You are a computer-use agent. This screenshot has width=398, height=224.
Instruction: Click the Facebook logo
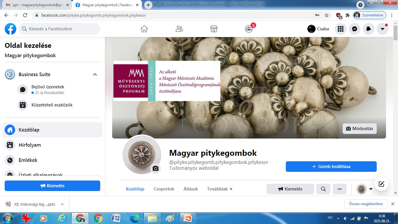(10, 29)
